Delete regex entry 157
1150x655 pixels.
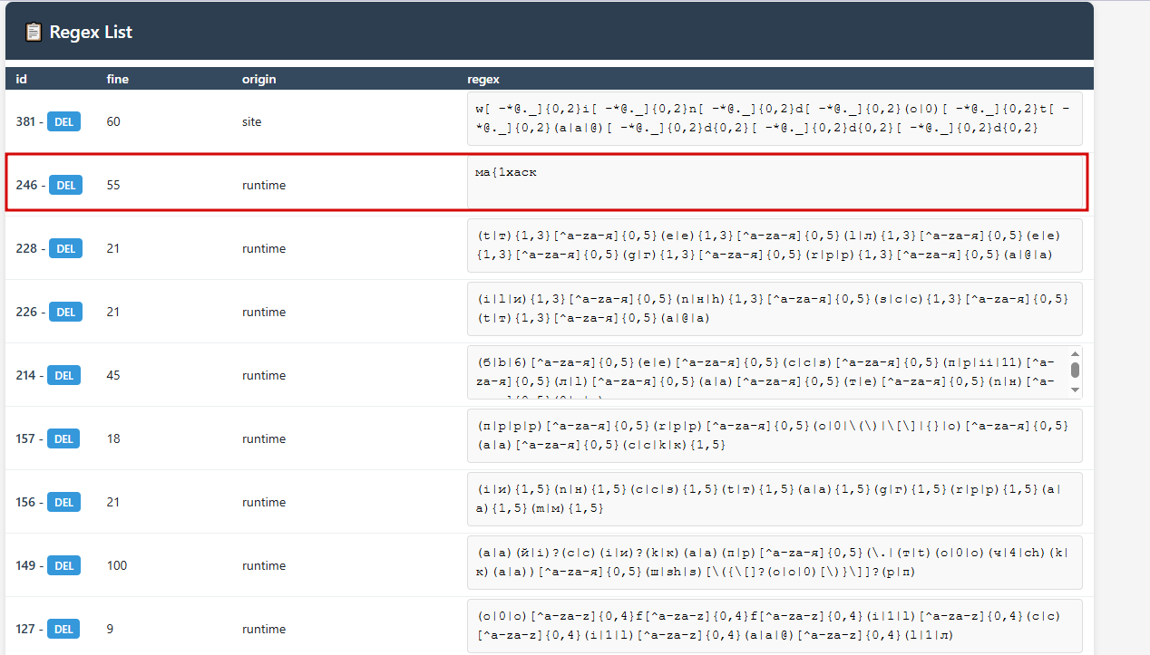tap(63, 438)
